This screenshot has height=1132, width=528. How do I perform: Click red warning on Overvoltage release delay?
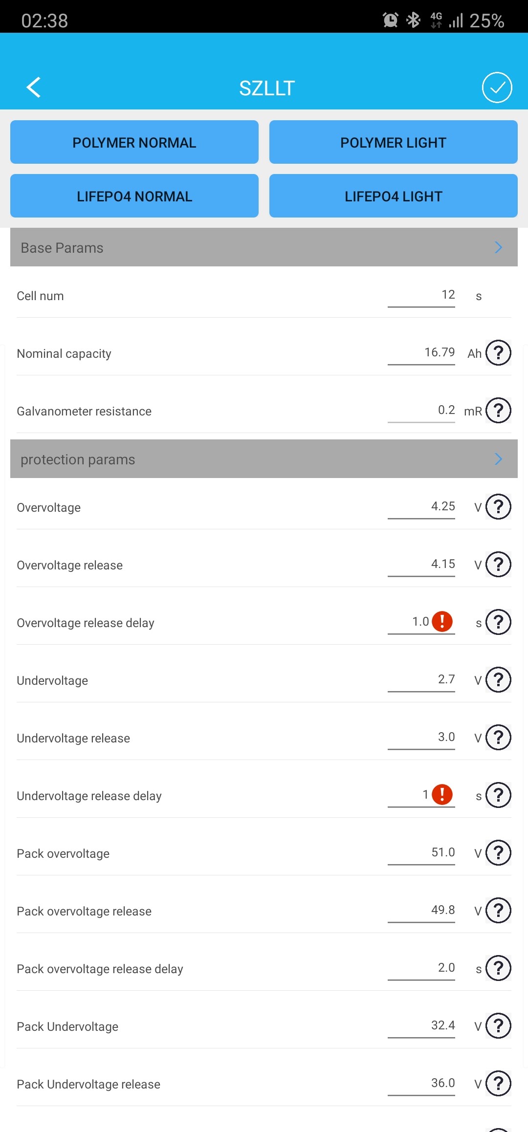(x=442, y=622)
